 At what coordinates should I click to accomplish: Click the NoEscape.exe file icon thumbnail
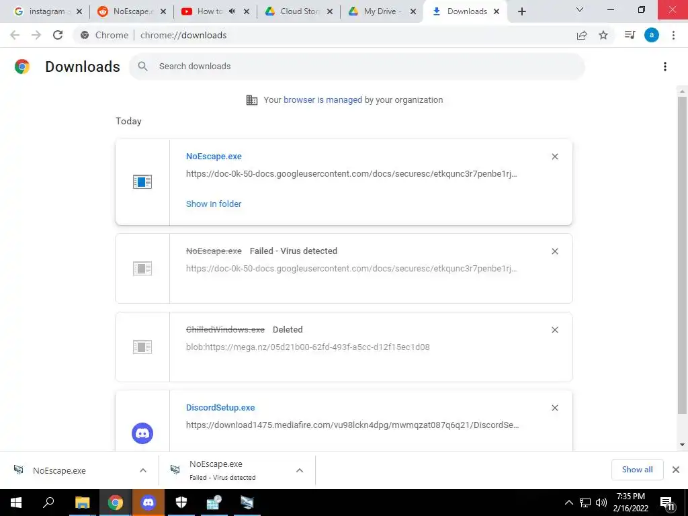(142, 181)
